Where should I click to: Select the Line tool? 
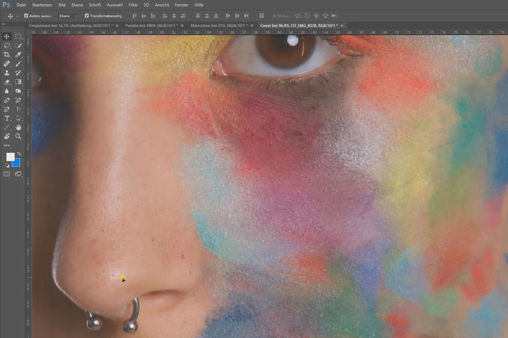click(7, 127)
